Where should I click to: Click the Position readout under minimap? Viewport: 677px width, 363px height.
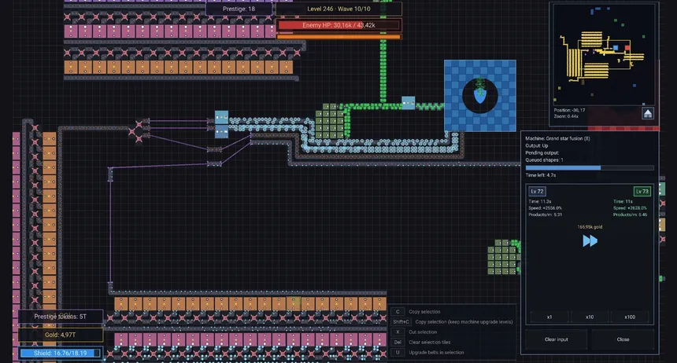click(x=569, y=110)
